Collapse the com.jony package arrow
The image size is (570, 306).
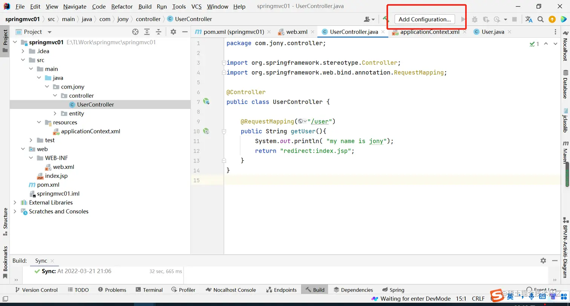[47, 87]
